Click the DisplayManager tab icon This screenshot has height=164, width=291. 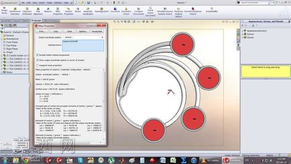click(14, 25)
